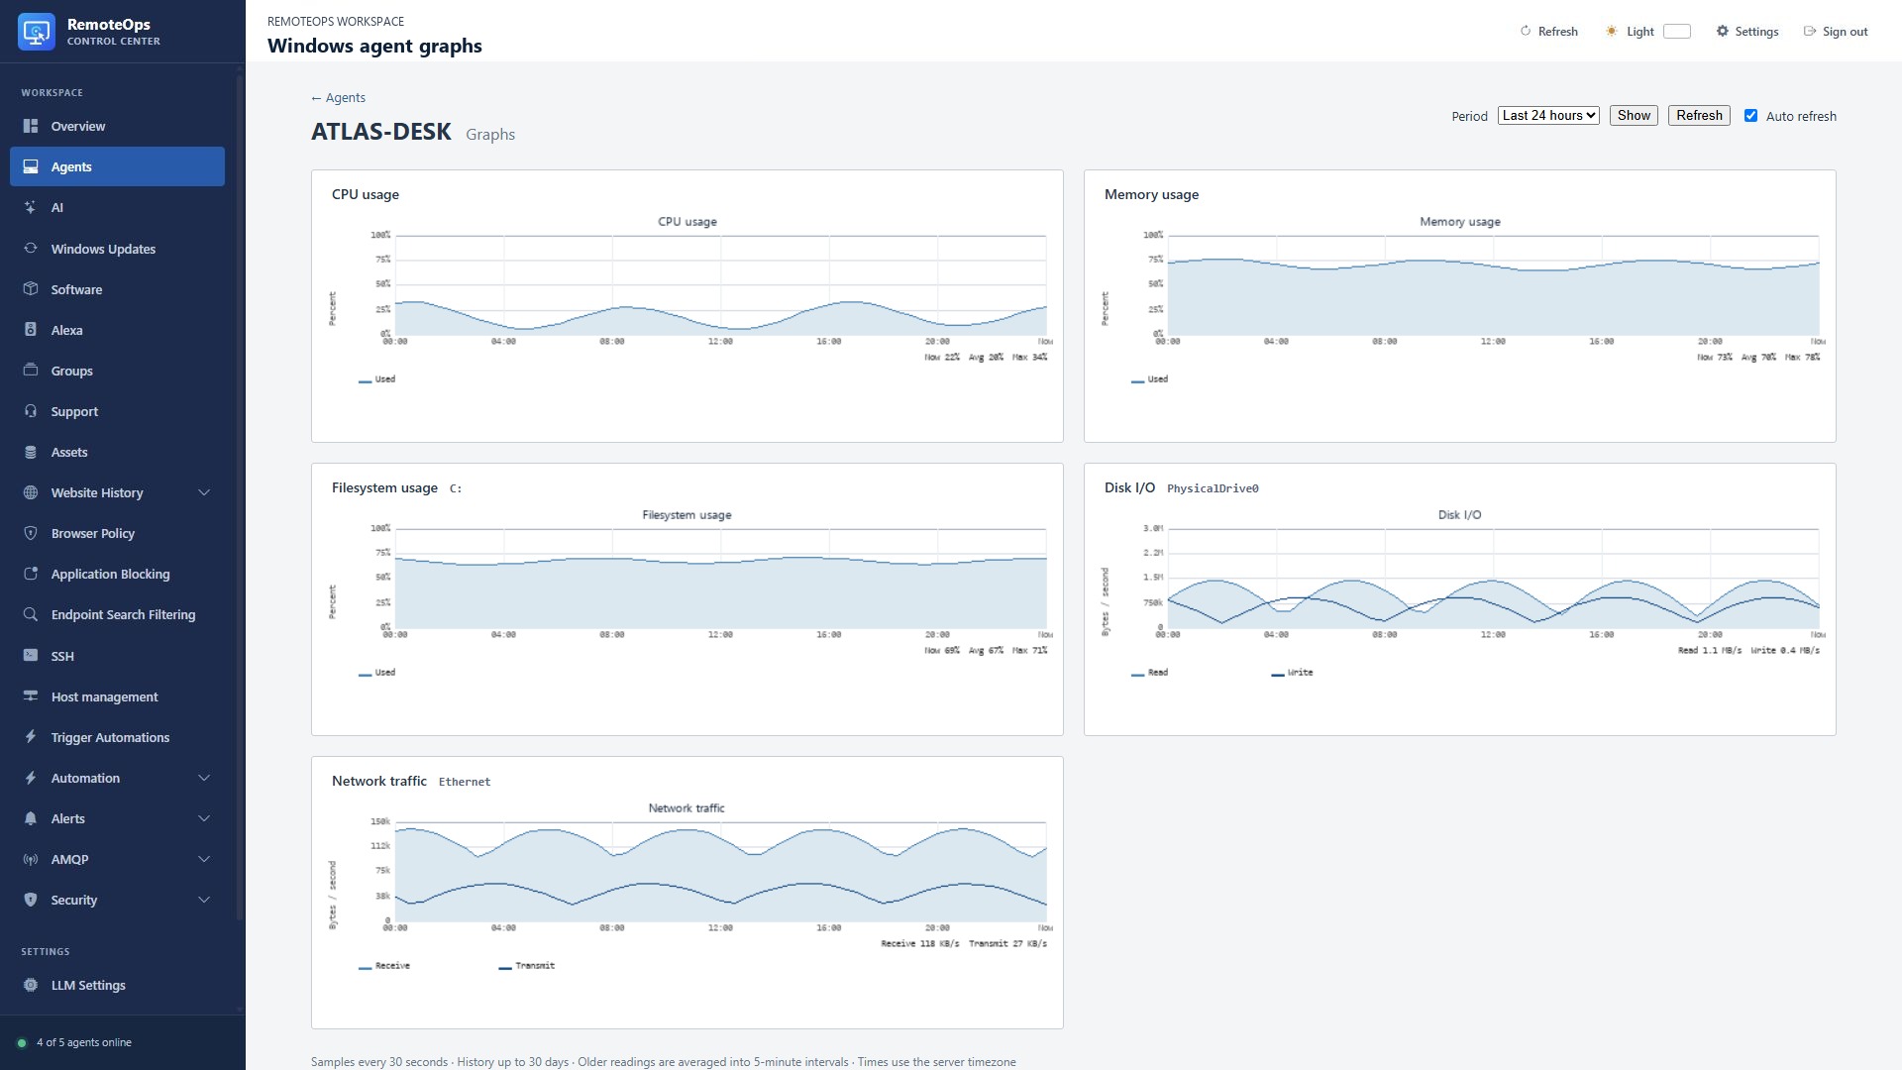Toggle the Light theme switch
Image resolution: width=1902 pixels, height=1070 pixels.
1677,32
